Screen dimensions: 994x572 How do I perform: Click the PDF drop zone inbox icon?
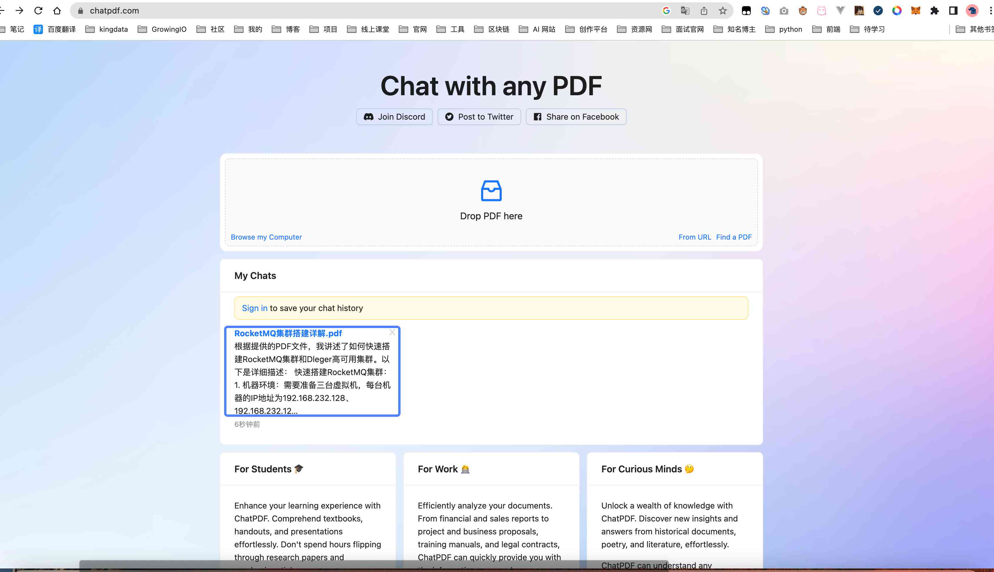point(491,190)
